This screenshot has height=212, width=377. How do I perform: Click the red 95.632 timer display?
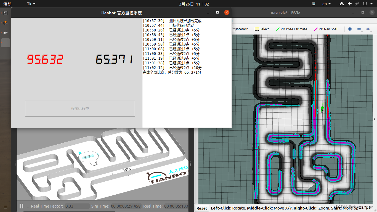coord(45,59)
